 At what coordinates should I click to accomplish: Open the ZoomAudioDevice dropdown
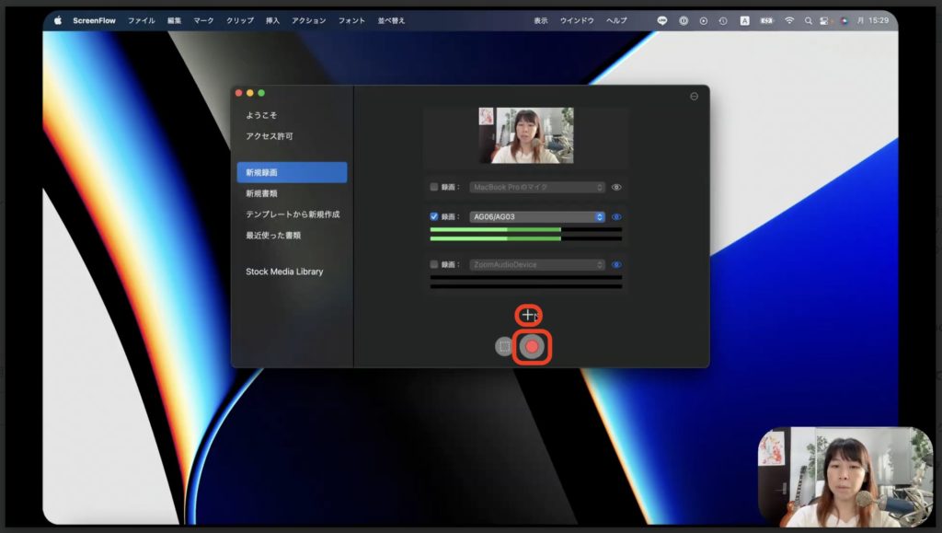tap(537, 264)
